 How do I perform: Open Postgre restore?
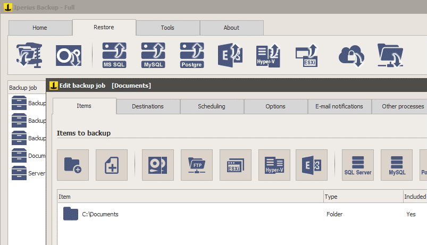pos(192,55)
